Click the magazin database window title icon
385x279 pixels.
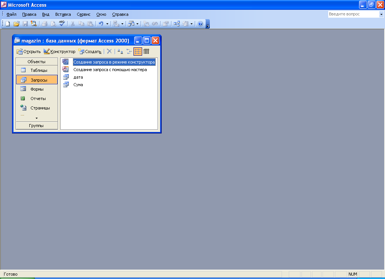click(17, 40)
